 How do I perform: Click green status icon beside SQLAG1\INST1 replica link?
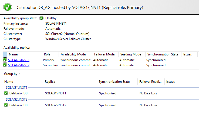5,60
